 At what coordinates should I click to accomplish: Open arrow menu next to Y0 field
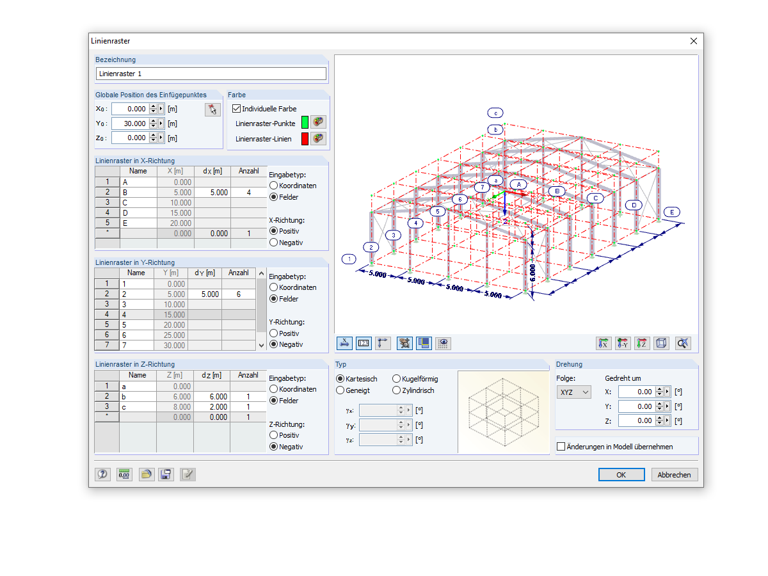pyautogui.click(x=161, y=124)
